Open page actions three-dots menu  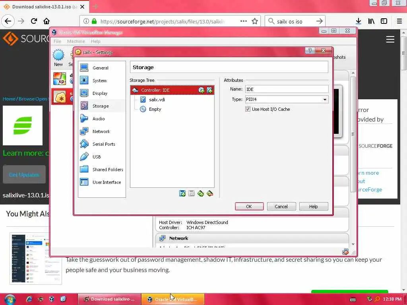[244, 21]
